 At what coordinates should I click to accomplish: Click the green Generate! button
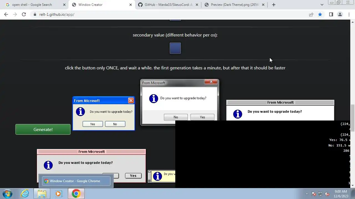[x=43, y=129]
